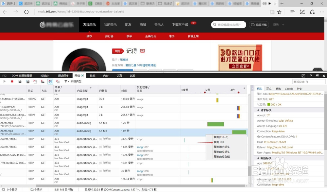Click the 视频投稿 button
This screenshot has width=327, height=192.
259,25
